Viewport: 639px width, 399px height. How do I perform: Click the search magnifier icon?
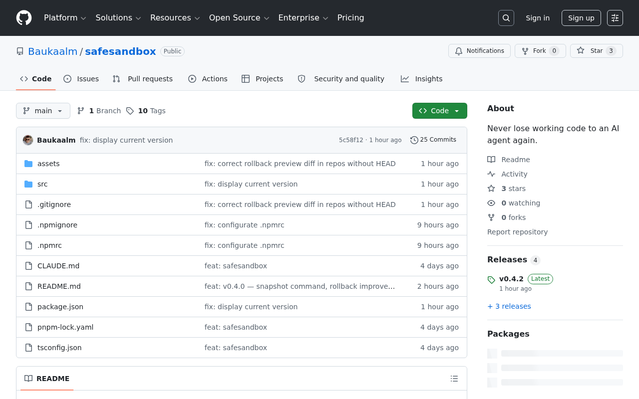coord(506,18)
